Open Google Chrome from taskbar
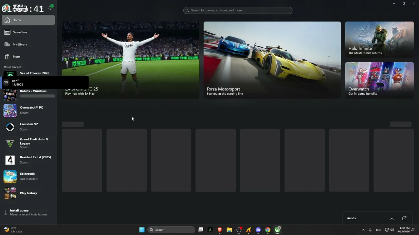Screen dimensions: 419x235 point(268,230)
